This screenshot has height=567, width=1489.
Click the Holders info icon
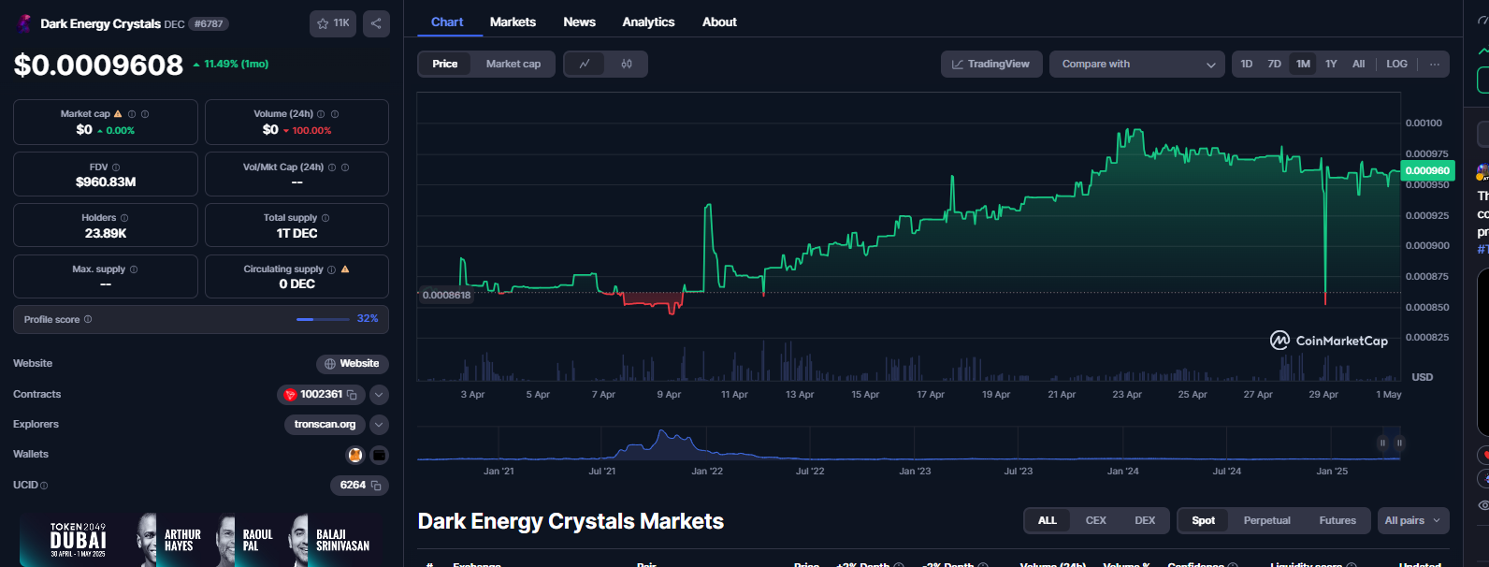[124, 218]
